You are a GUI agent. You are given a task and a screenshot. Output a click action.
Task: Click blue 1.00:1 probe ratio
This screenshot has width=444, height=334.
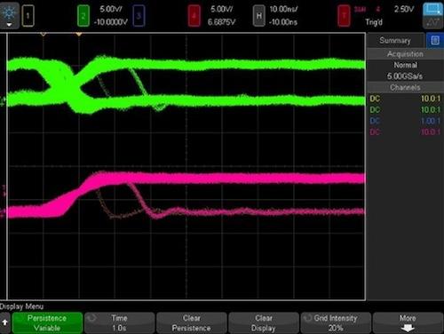pyautogui.click(x=431, y=121)
